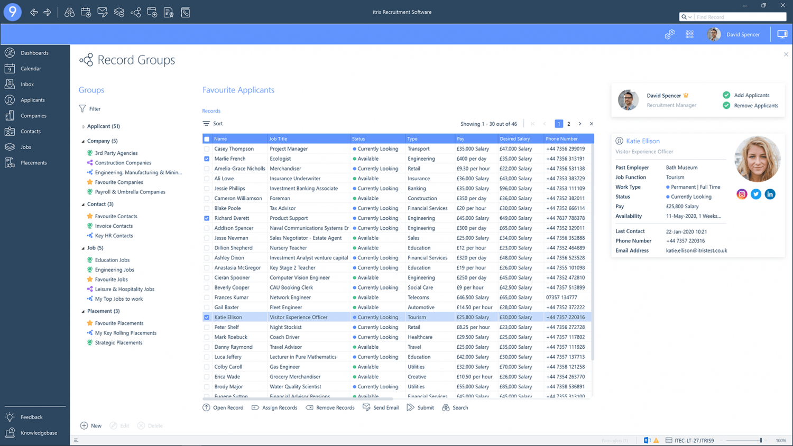
Task: Open the apps grid icon
Action: (689, 34)
